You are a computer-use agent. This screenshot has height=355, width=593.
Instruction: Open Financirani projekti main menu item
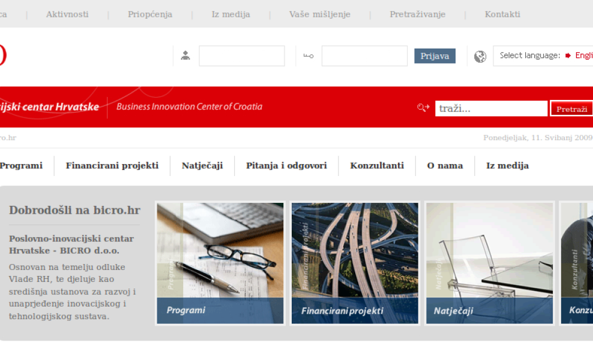click(x=112, y=166)
